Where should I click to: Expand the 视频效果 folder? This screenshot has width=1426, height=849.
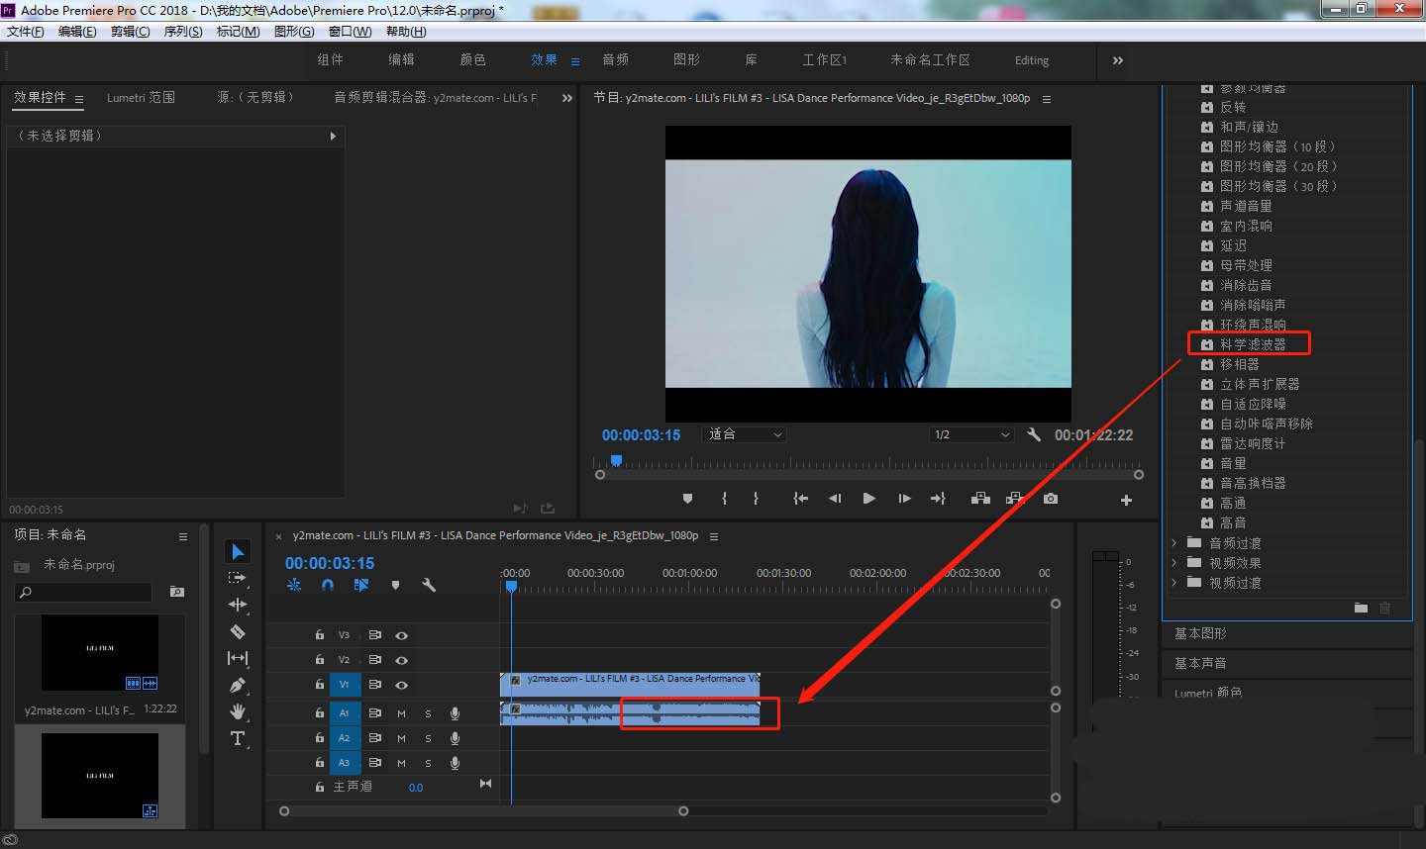(x=1174, y=563)
